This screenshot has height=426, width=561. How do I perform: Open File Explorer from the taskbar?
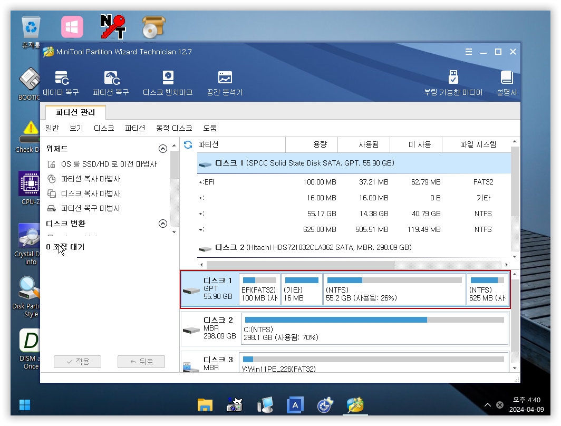pyautogui.click(x=205, y=405)
